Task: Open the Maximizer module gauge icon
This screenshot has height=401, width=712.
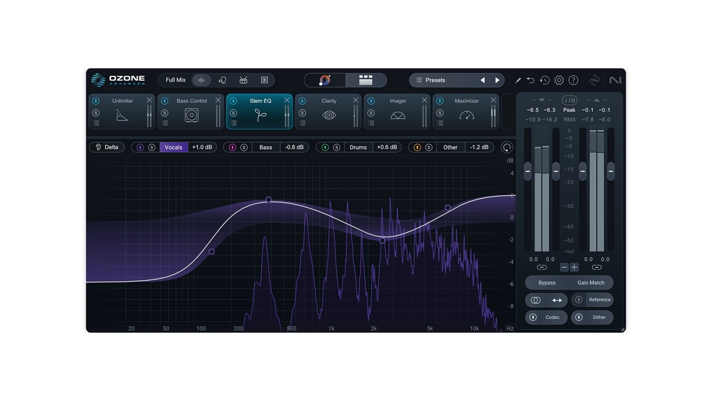Action: pos(467,115)
